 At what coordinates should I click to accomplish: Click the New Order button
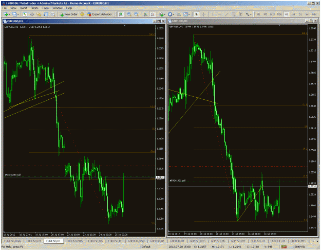(x=69, y=14)
